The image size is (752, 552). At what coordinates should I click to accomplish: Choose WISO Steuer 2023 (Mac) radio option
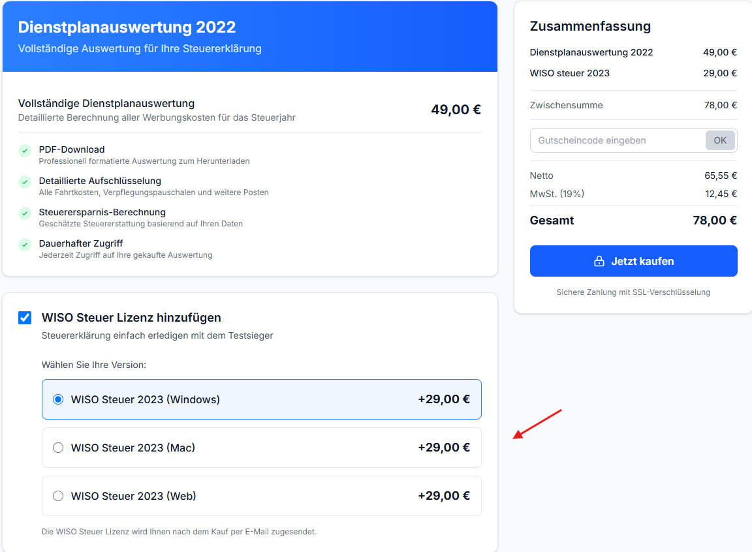[58, 448]
